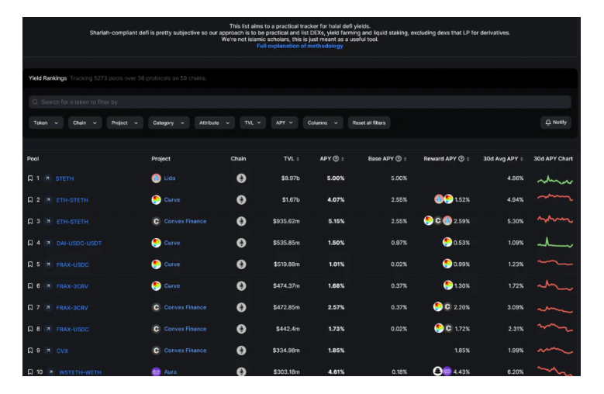Bookmark the STETH pool row
This screenshot has width=604, height=394.
point(30,178)
